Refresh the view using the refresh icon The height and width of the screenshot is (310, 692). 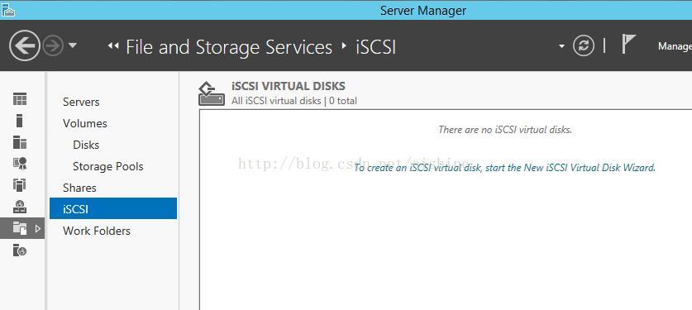[584, 45]
